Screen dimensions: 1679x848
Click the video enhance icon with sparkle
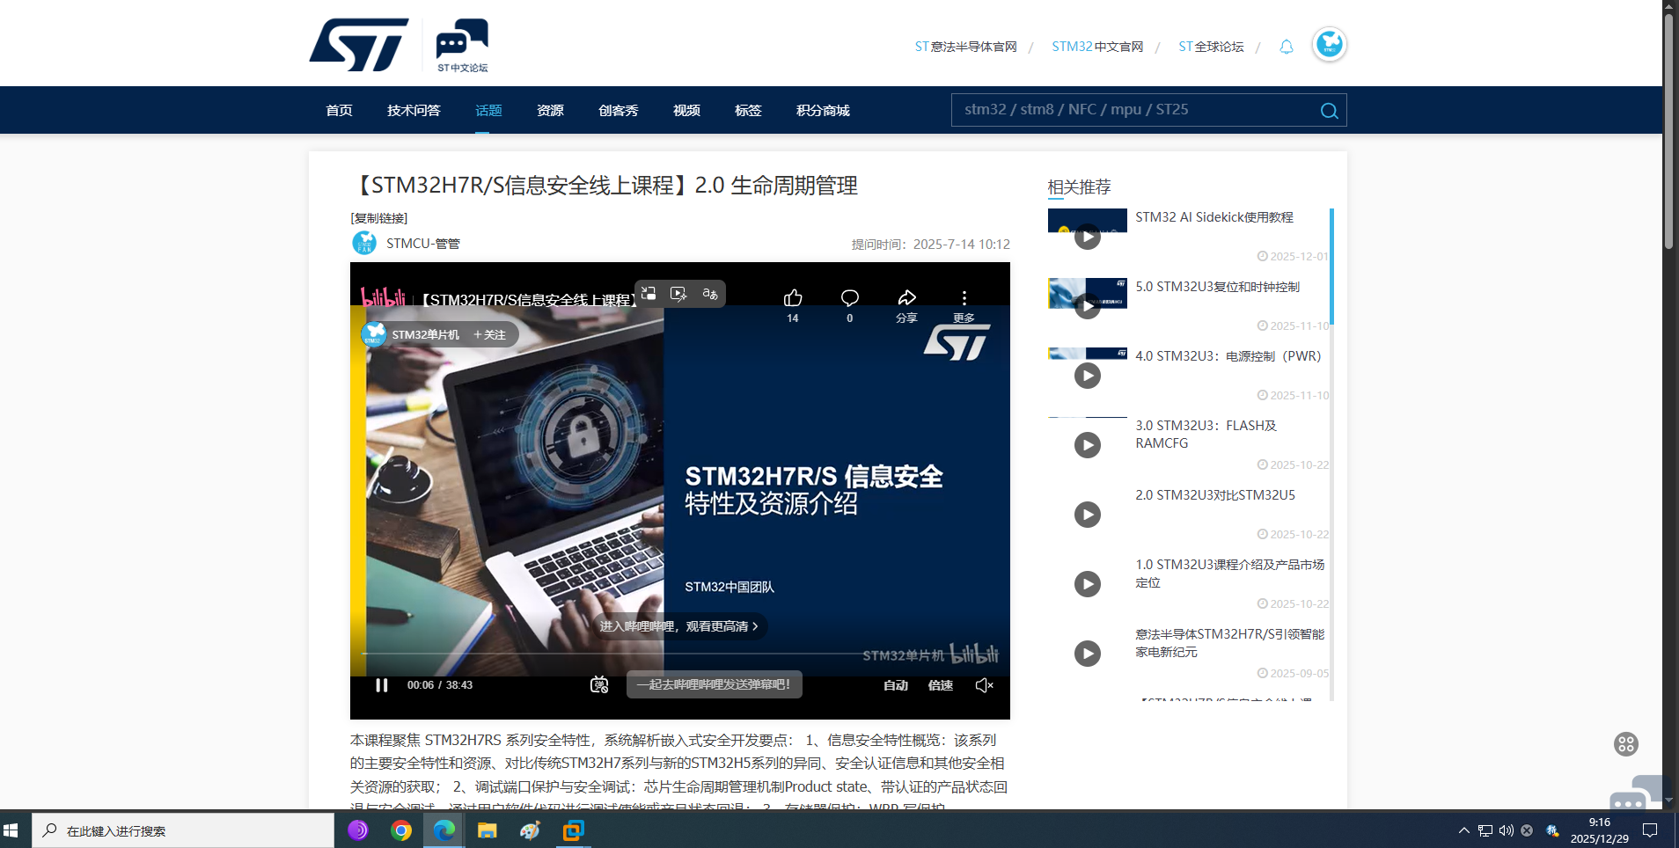678,293
